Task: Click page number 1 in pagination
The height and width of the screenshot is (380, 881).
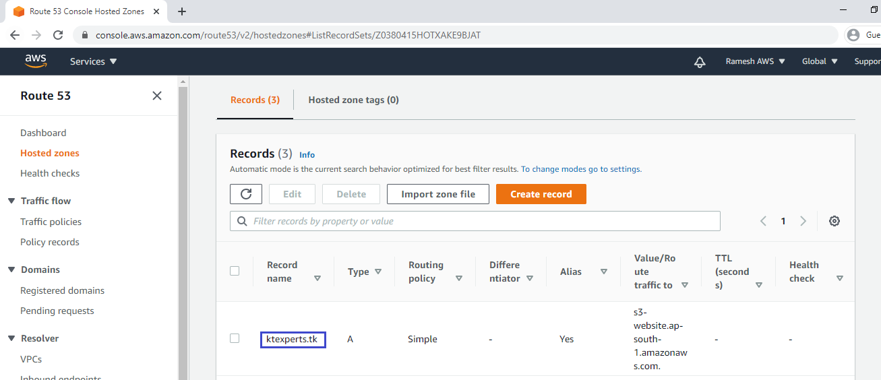Action: tap(783, 221)
